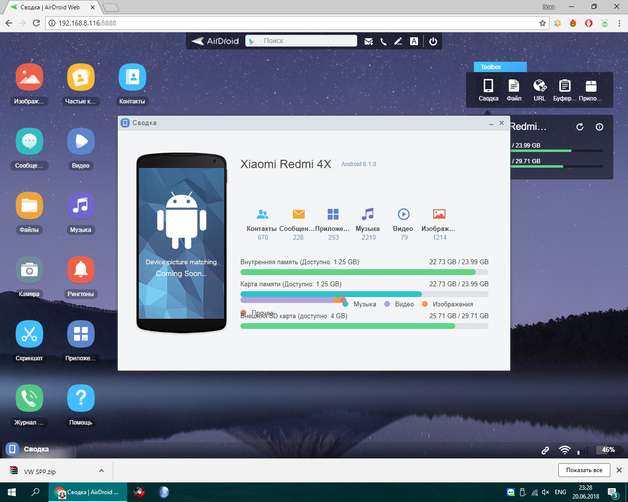Viewport: 628px width, 502px height.
Task: Click the Показать все downloads button
Action: point(584,470)
